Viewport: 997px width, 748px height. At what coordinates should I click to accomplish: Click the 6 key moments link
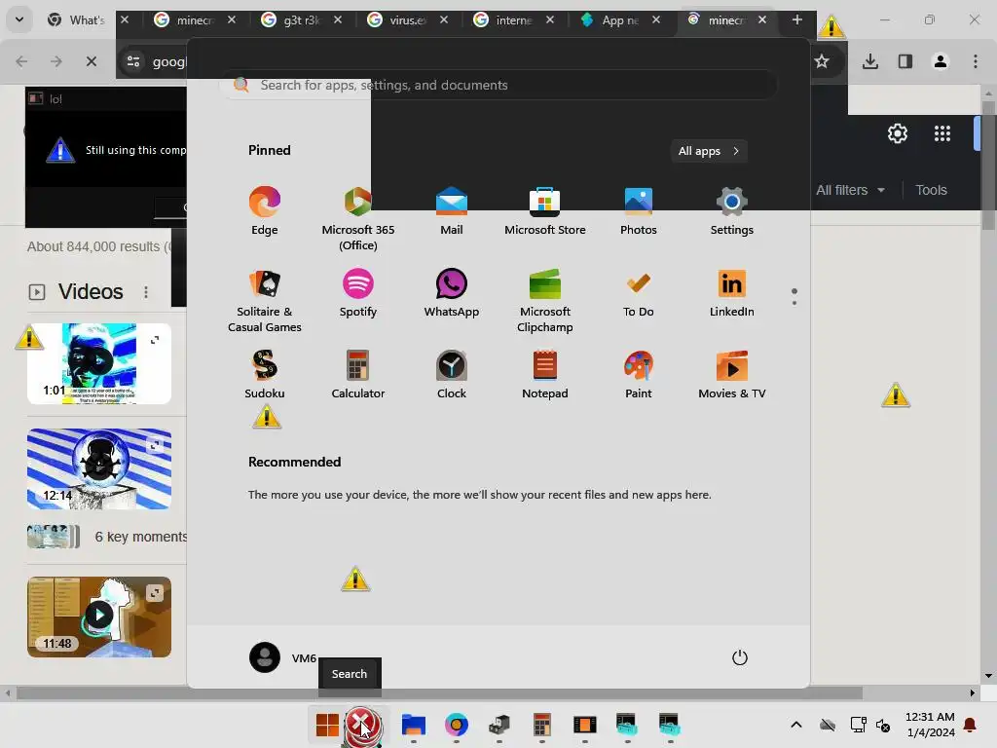click(140, 537)
